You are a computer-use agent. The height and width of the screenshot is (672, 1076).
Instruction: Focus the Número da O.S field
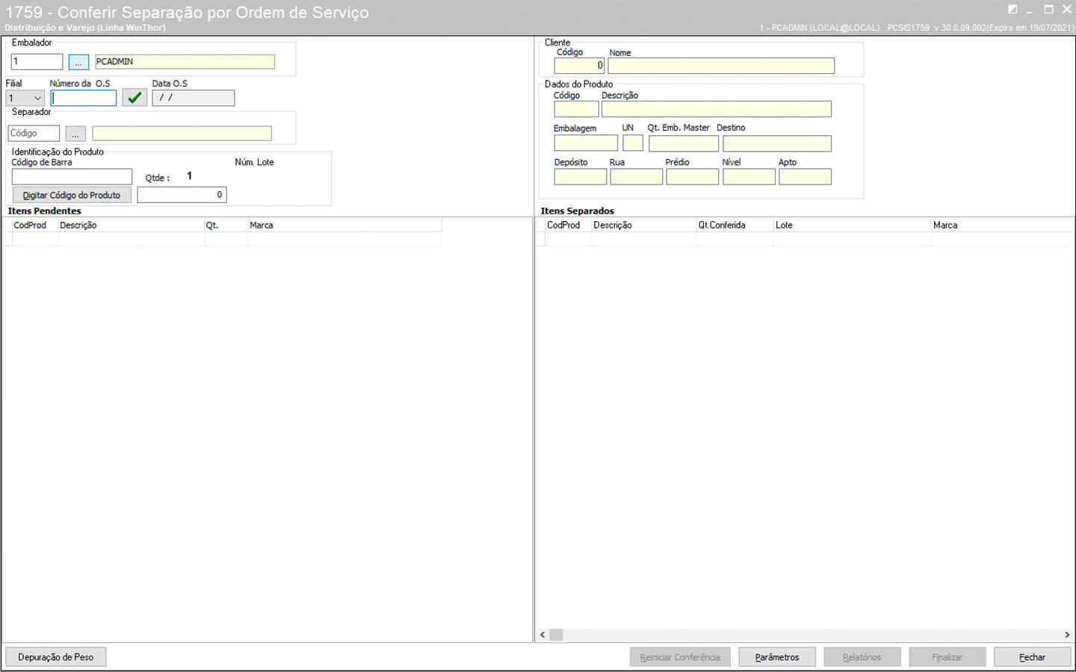coord(84,98)
